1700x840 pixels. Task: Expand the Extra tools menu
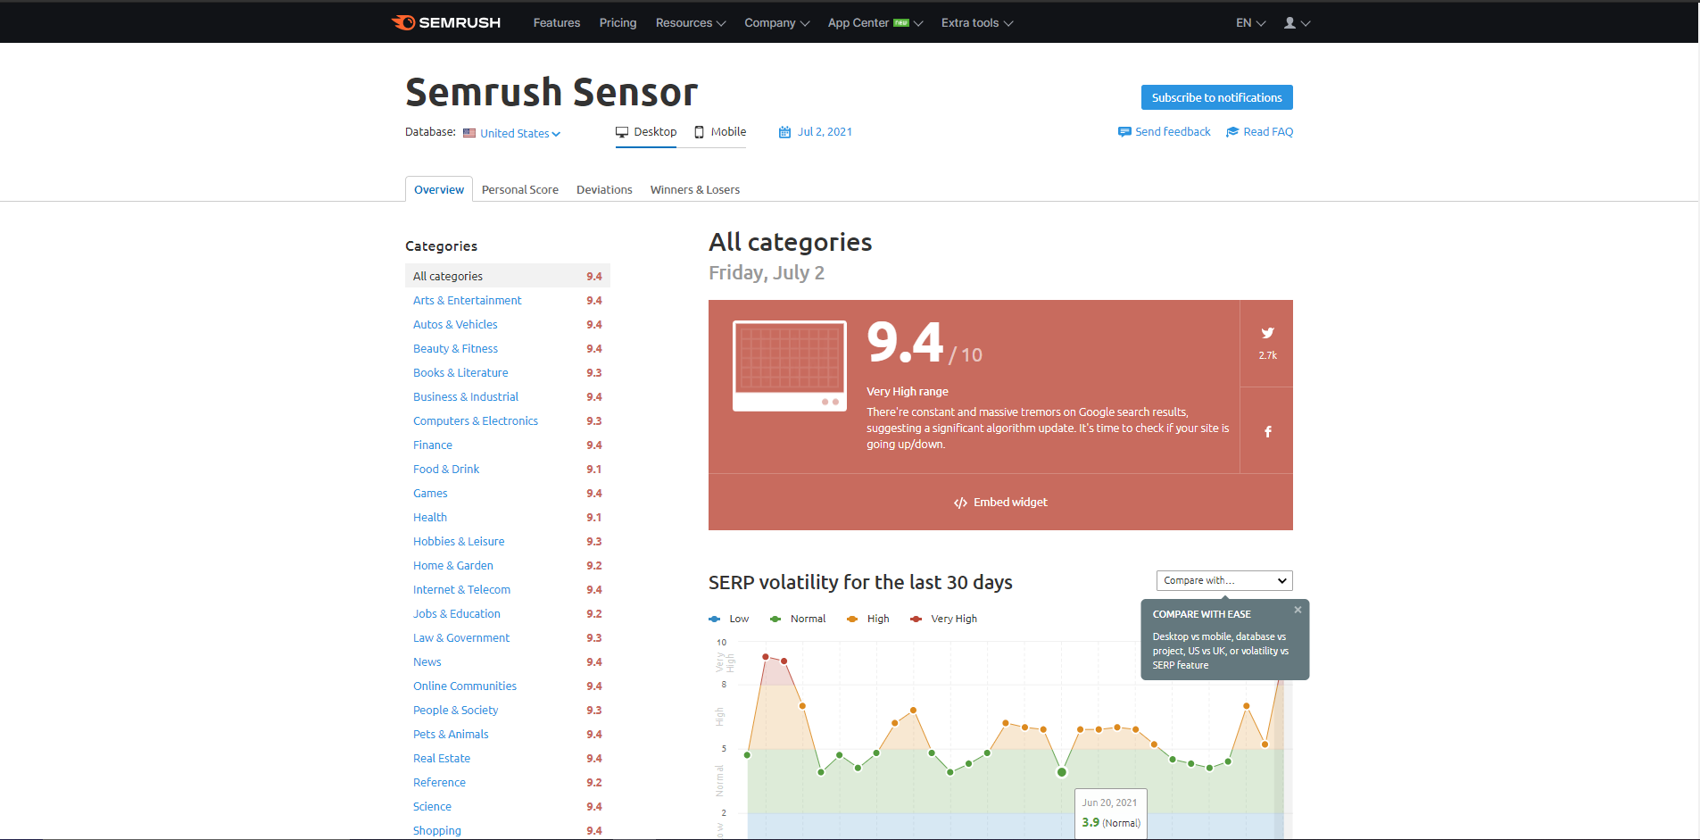pyautogui.click(x=977, y=23)
